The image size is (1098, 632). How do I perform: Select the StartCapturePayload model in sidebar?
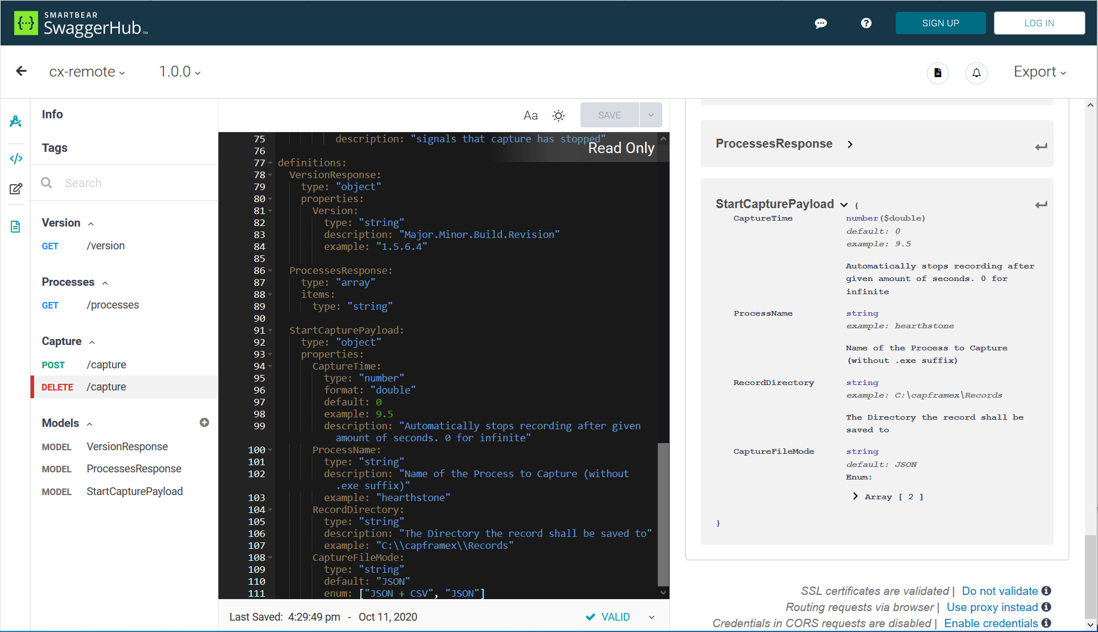(x=124, y=491)
